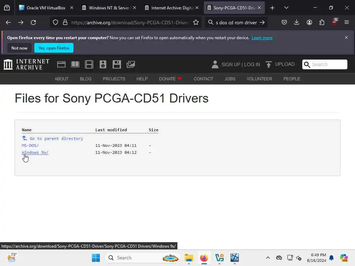Open the Learn more link
The width and height of the screenshot is (355, 266).
tap(262, 38)
